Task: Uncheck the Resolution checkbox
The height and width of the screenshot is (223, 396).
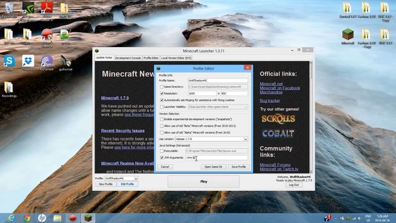Action: [x=161, y=94]
